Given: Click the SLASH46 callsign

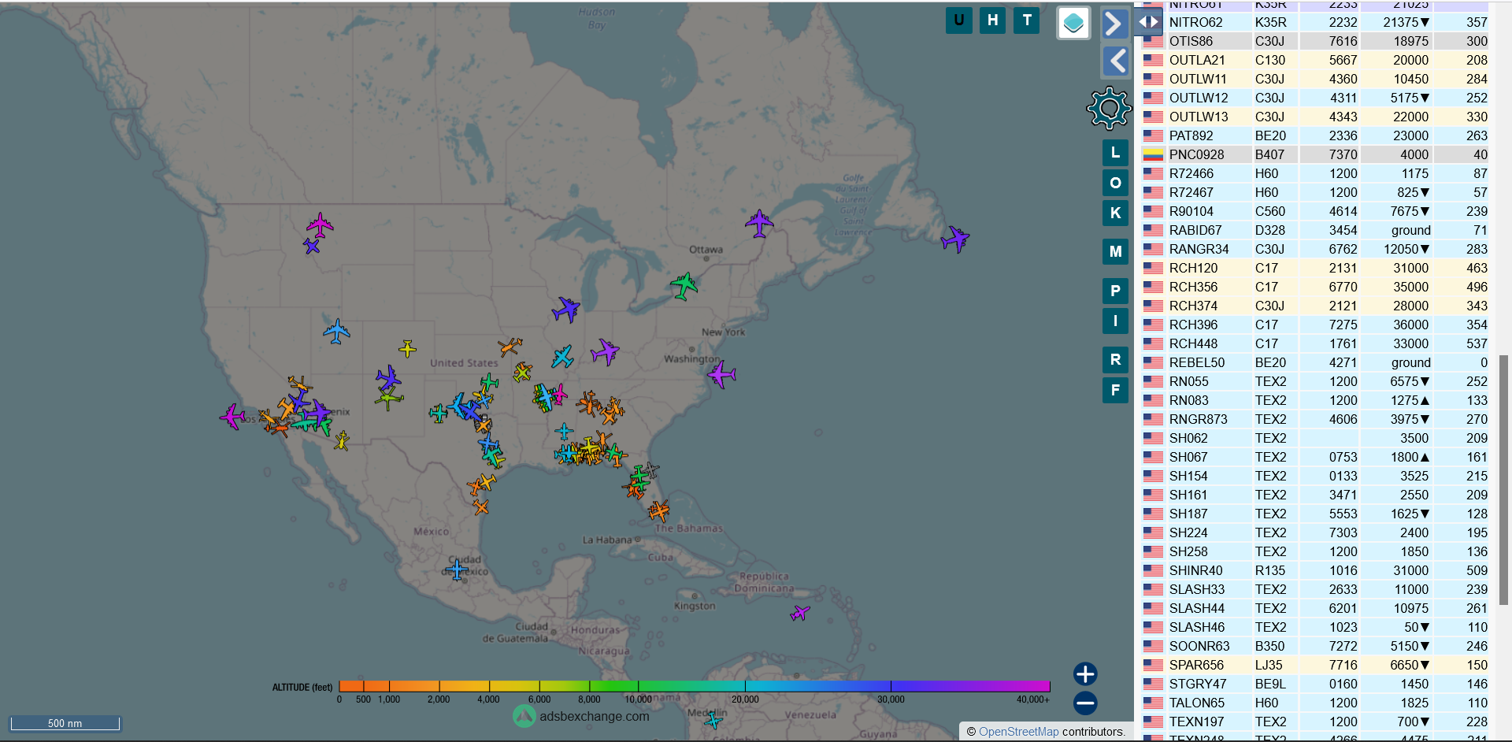Looking at the screenshot, I should [x=1197, y=627].
